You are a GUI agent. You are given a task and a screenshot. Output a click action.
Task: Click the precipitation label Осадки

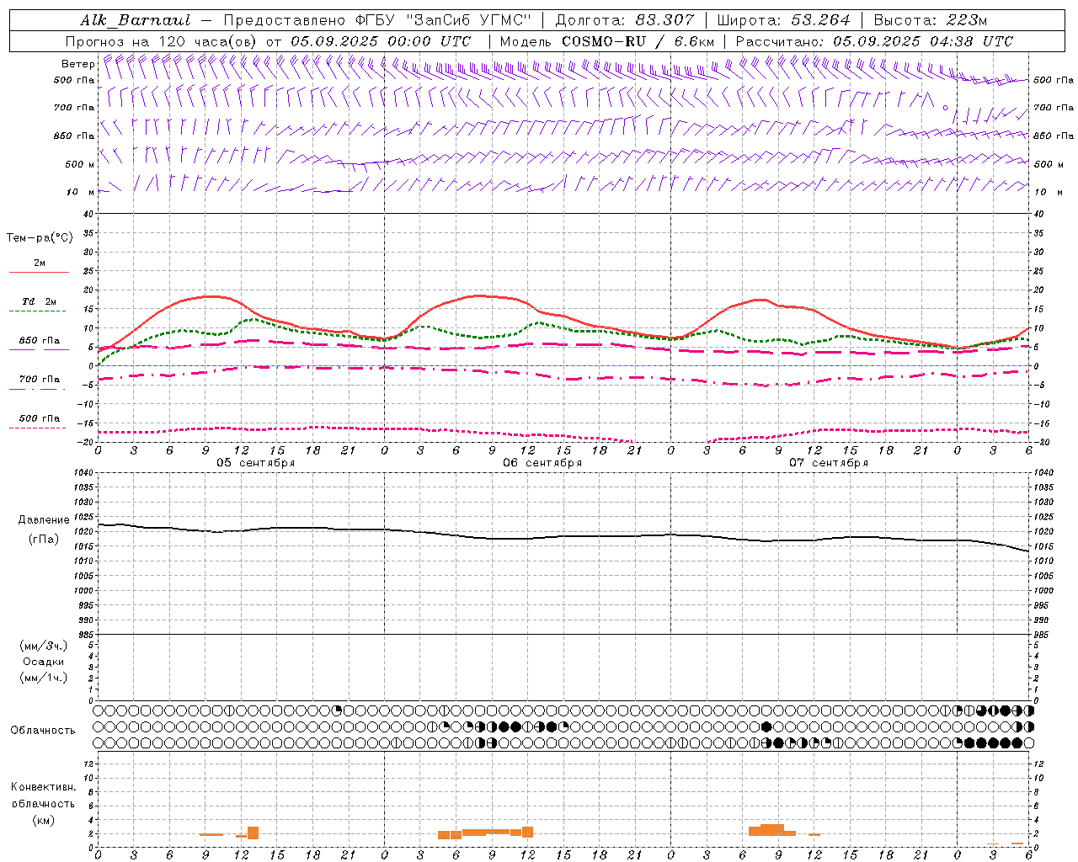44,662
